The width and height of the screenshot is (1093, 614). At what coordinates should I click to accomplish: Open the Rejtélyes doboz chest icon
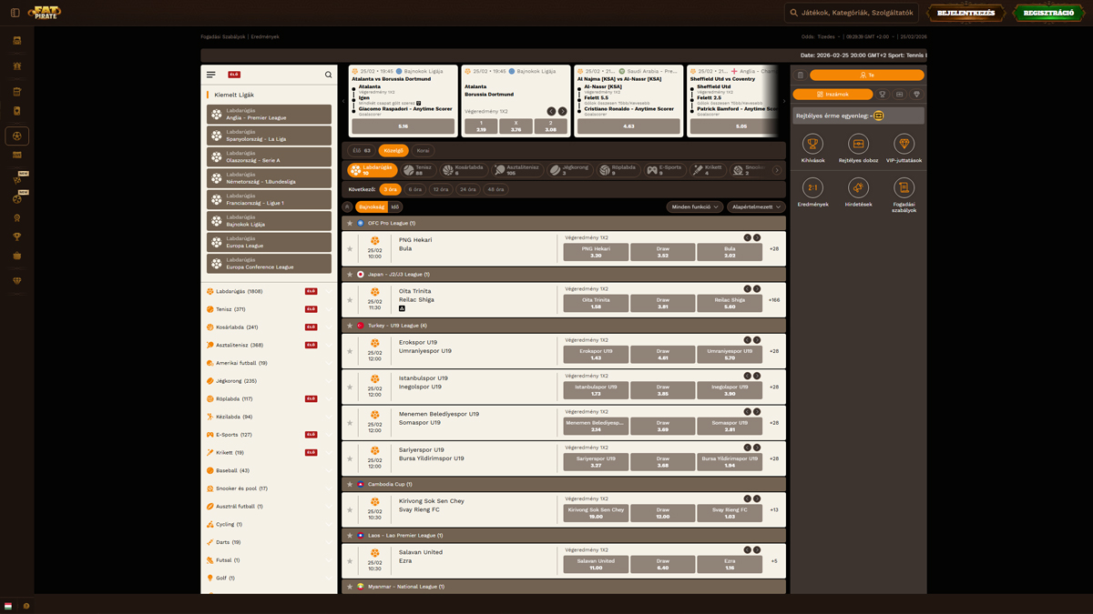858,144
